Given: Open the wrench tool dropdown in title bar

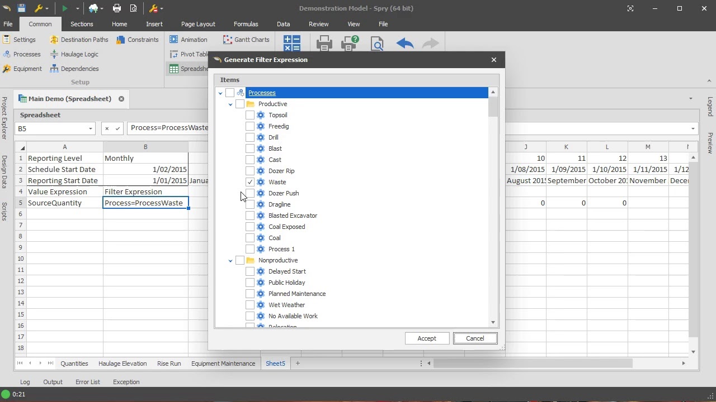Looking at the screenshot, I should tap(48, 8).
